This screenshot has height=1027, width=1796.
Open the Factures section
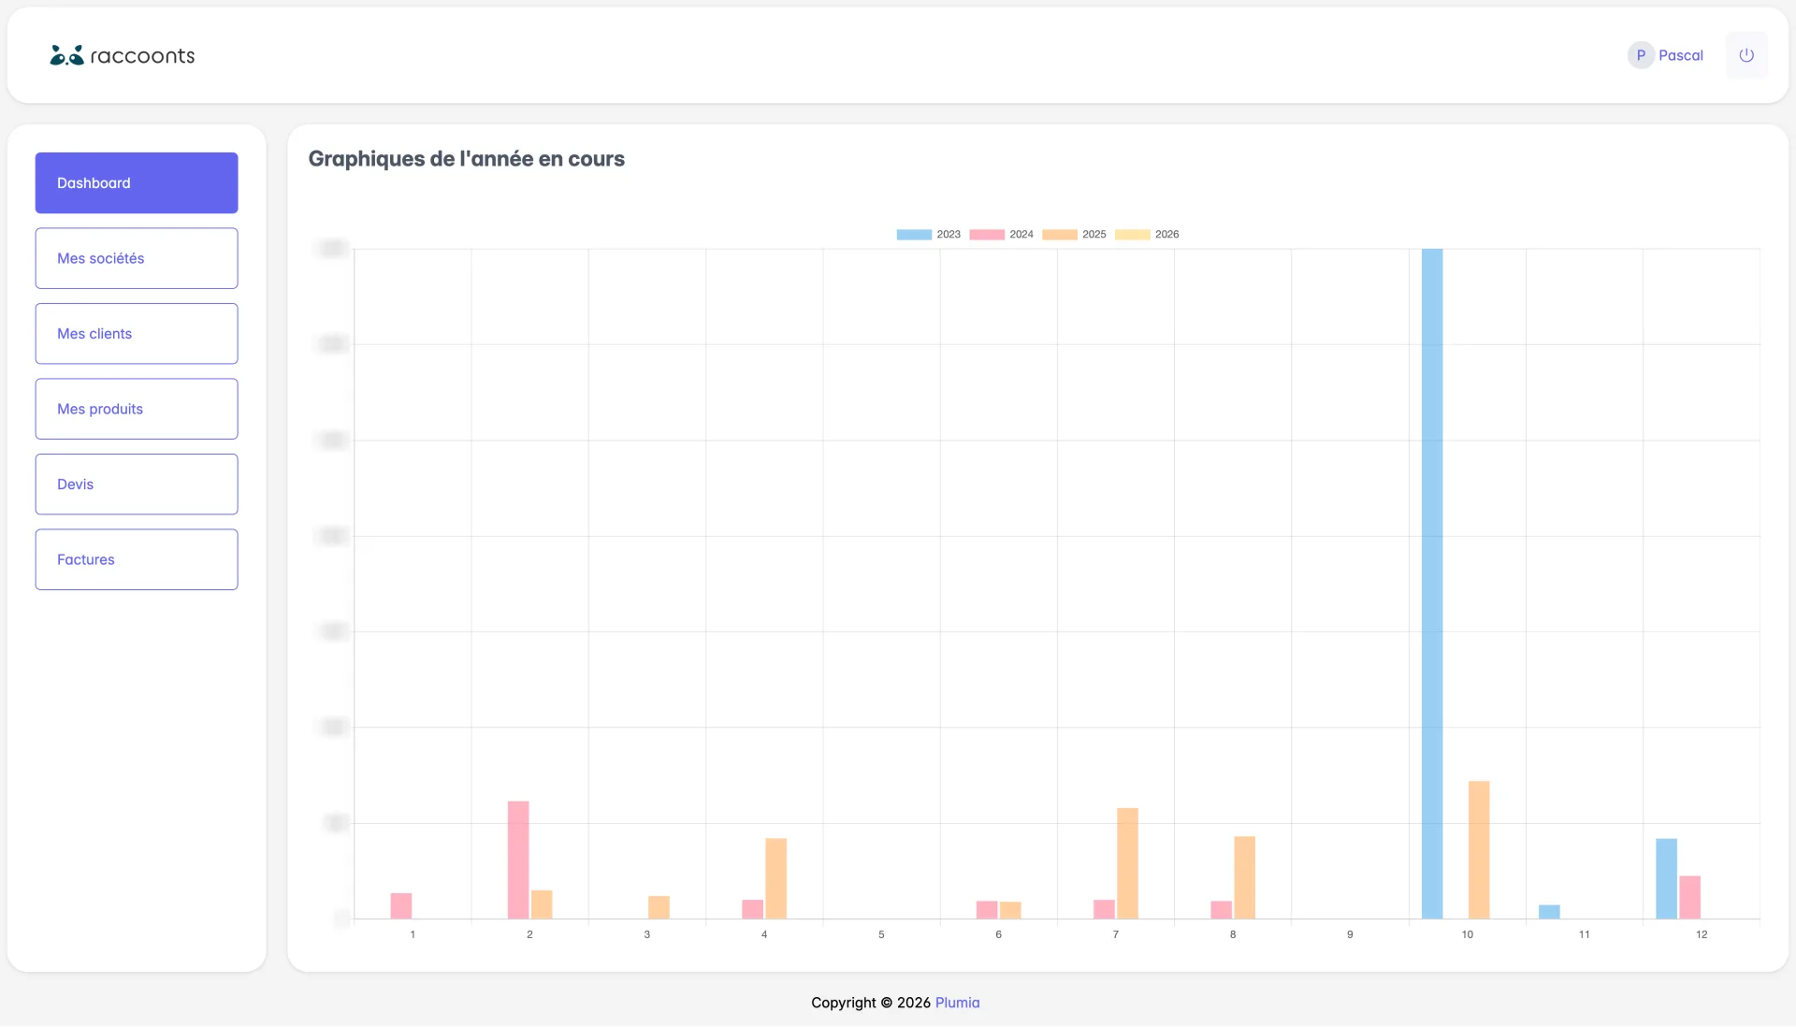[136, 559]
